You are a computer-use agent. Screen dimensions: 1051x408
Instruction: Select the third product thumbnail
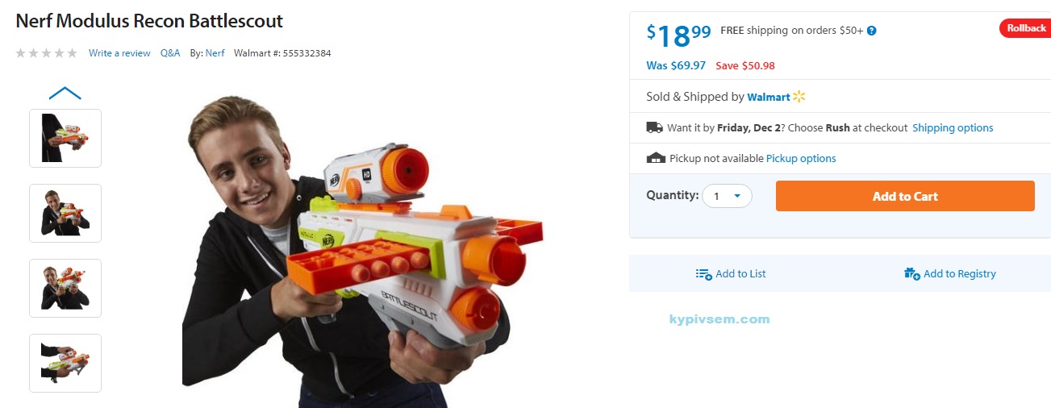click(65, 288)
